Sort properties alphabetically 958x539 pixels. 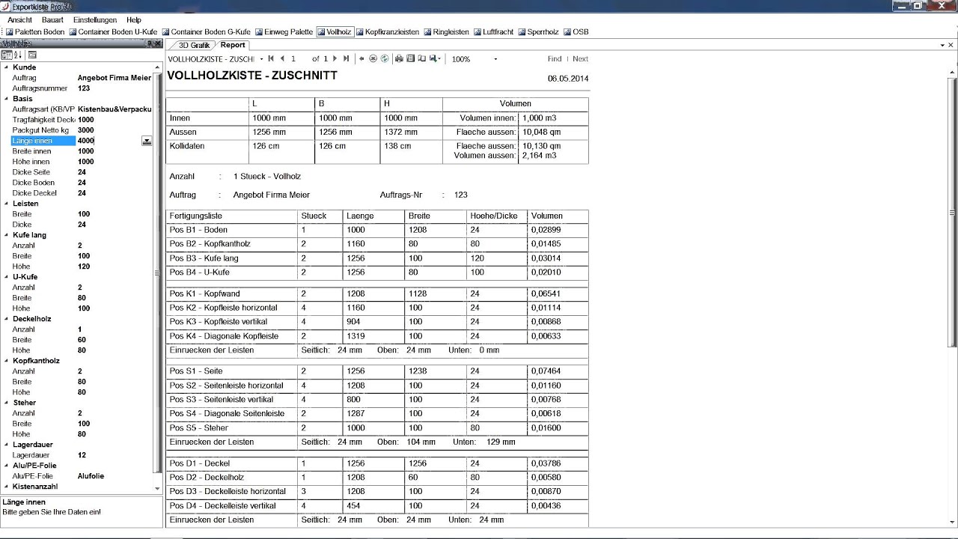pyautogui.click(x=19, y=55)
